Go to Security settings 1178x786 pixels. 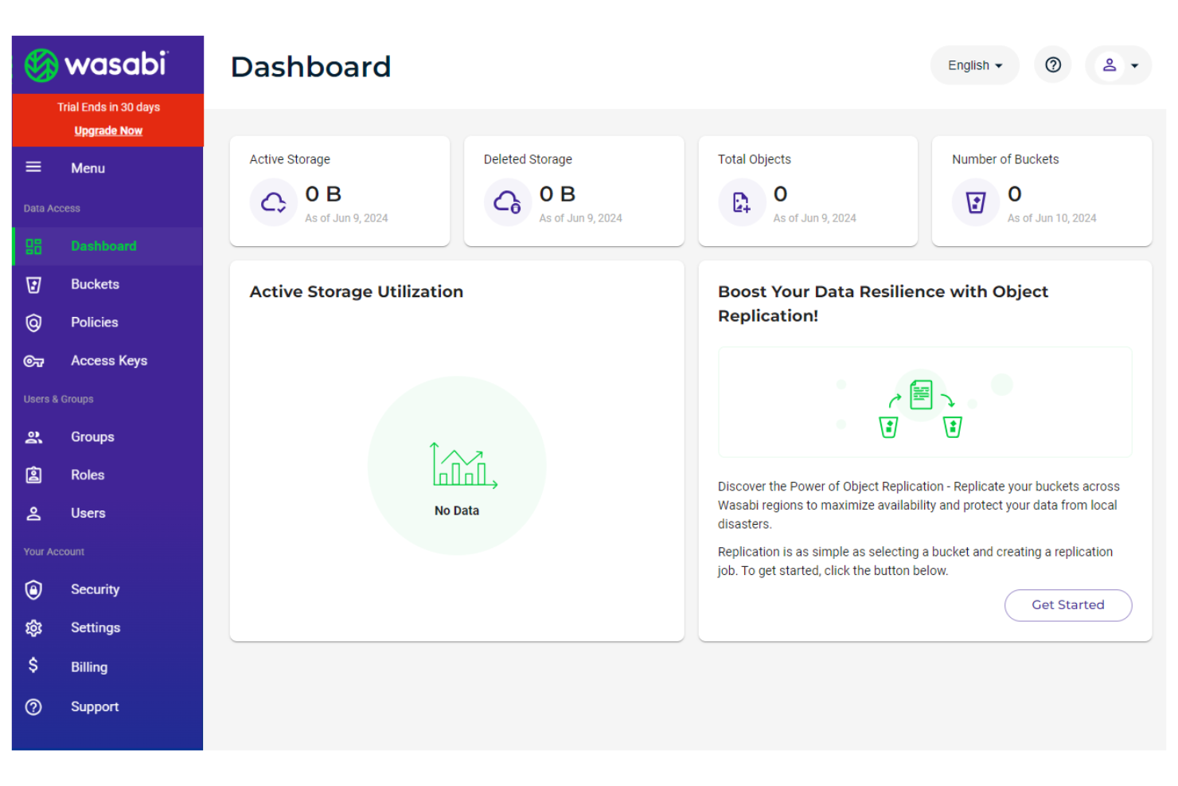(x=108, y=589)
